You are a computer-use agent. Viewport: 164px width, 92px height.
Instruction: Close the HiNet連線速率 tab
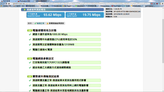(x=49, y=1)
